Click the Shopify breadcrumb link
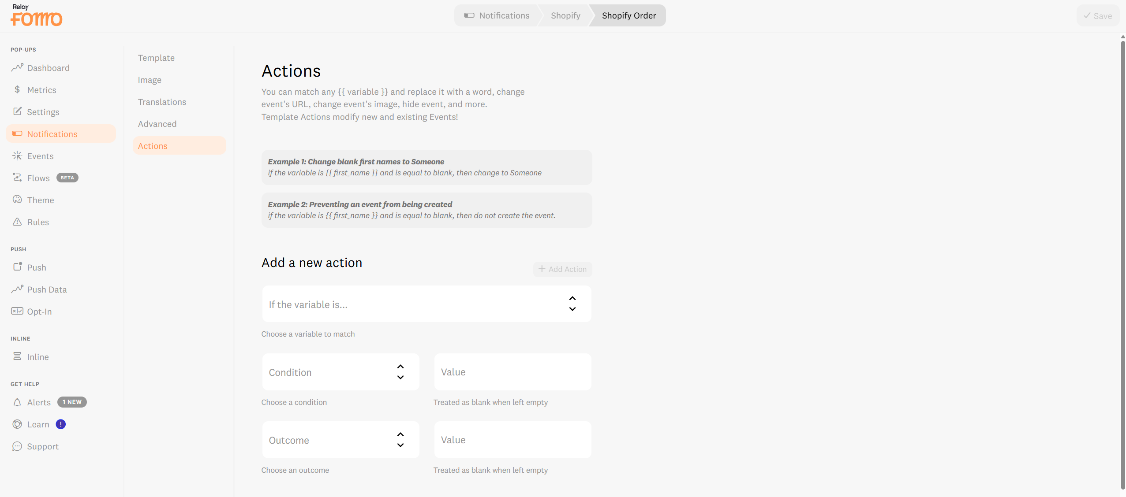This screenshot has width=1126, height=497. 565,16
